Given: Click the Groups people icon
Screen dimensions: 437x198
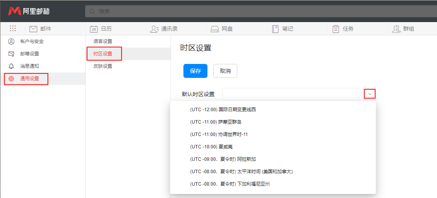Looking at the screenshot, I should click(396, 29).
